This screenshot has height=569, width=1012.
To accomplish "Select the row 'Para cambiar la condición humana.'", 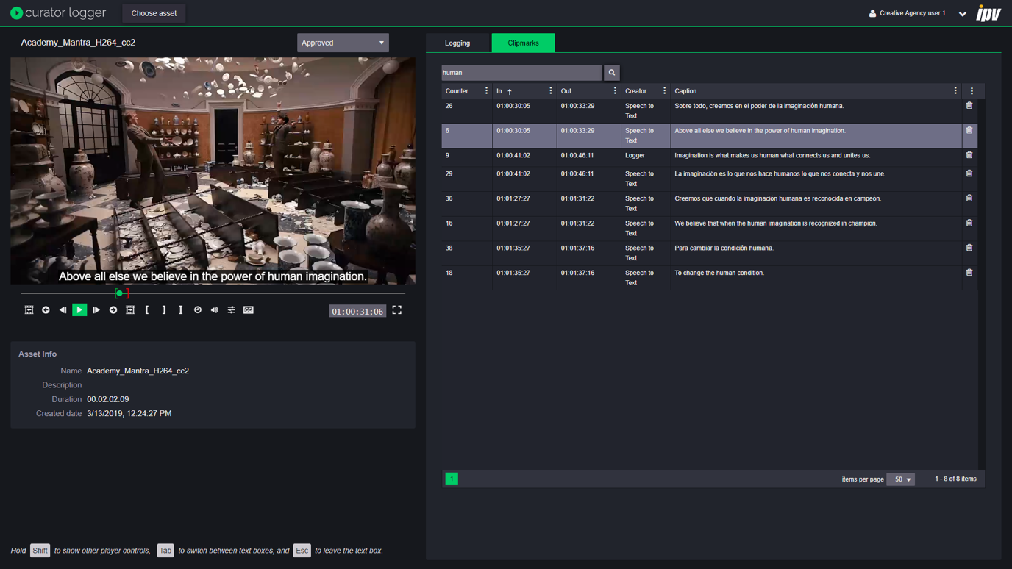I will [x=709, y=254].
